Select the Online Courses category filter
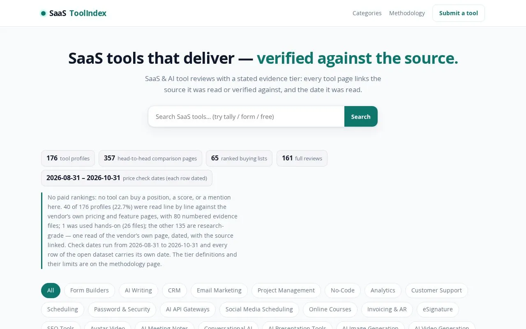This screenshot has width=526, height=329. coord(330,309)
